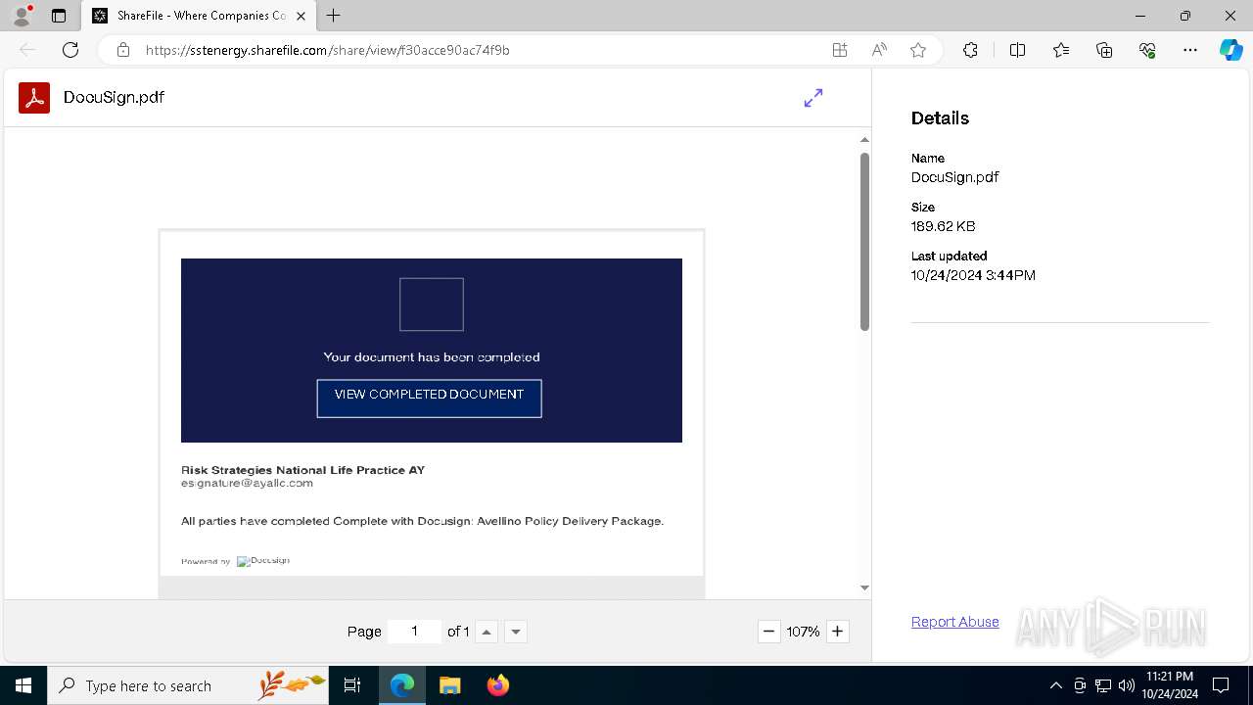This screenshot has height=705, width=1253.
Task: Click the 107% zoom level text
Action: [803, 632]
